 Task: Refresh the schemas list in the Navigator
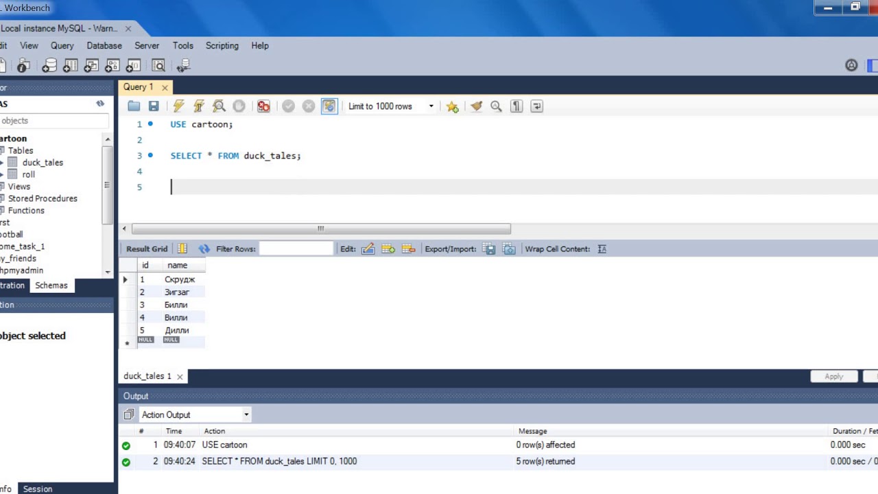pos(100,104)
